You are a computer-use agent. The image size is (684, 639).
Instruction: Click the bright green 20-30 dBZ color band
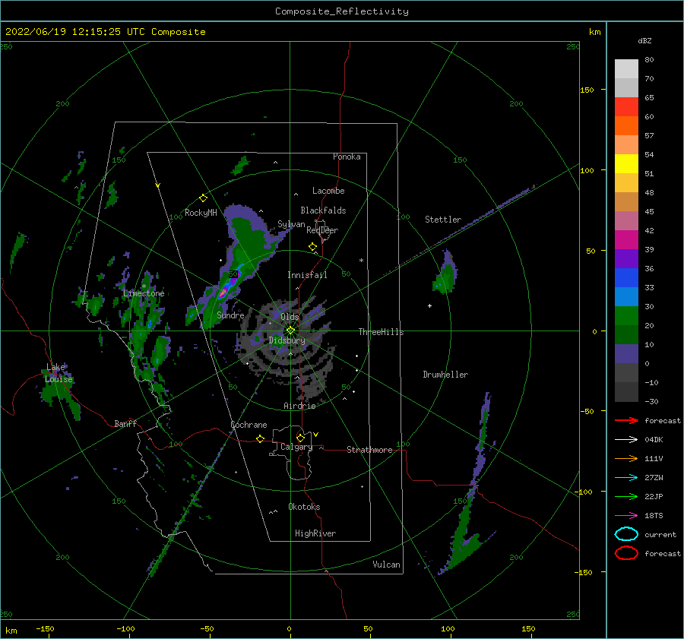626,316
